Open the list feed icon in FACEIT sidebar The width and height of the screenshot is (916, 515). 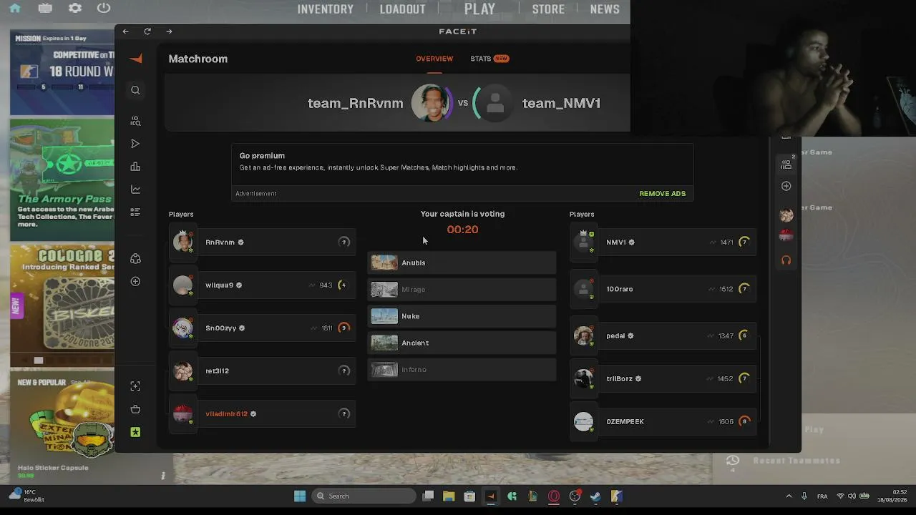[x=135, y=212]
